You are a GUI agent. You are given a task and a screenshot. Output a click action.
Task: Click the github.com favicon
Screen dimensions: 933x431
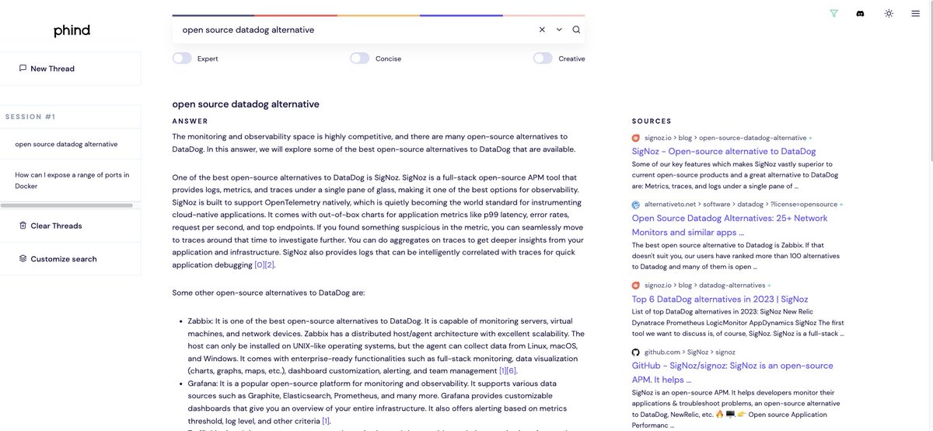[636, 352]
